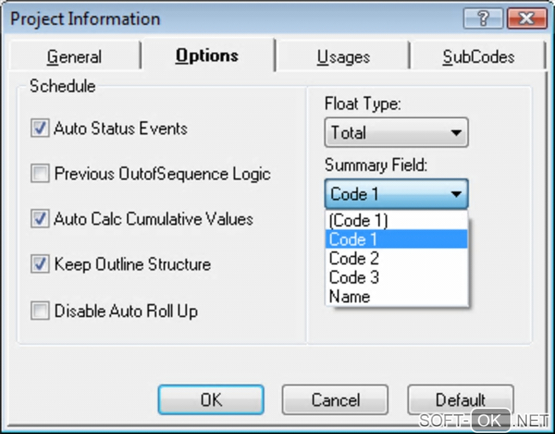The width and height of the screenshot is (555, 434).
Task: Collapse the Summary Field combo box
Action: point(396,194)
